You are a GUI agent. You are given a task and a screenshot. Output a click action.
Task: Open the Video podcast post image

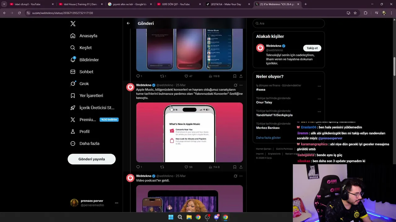click(189, 199)
